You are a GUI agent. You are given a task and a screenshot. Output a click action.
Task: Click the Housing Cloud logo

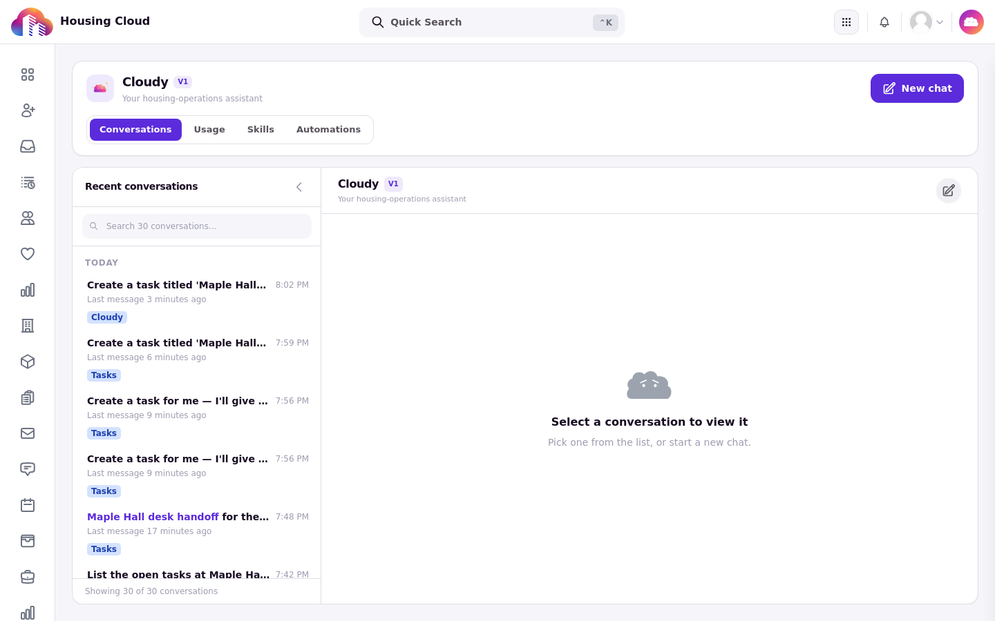click(x=32, y=22)
